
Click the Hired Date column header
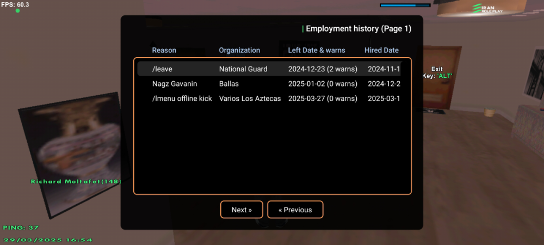[x=381, y=50]
